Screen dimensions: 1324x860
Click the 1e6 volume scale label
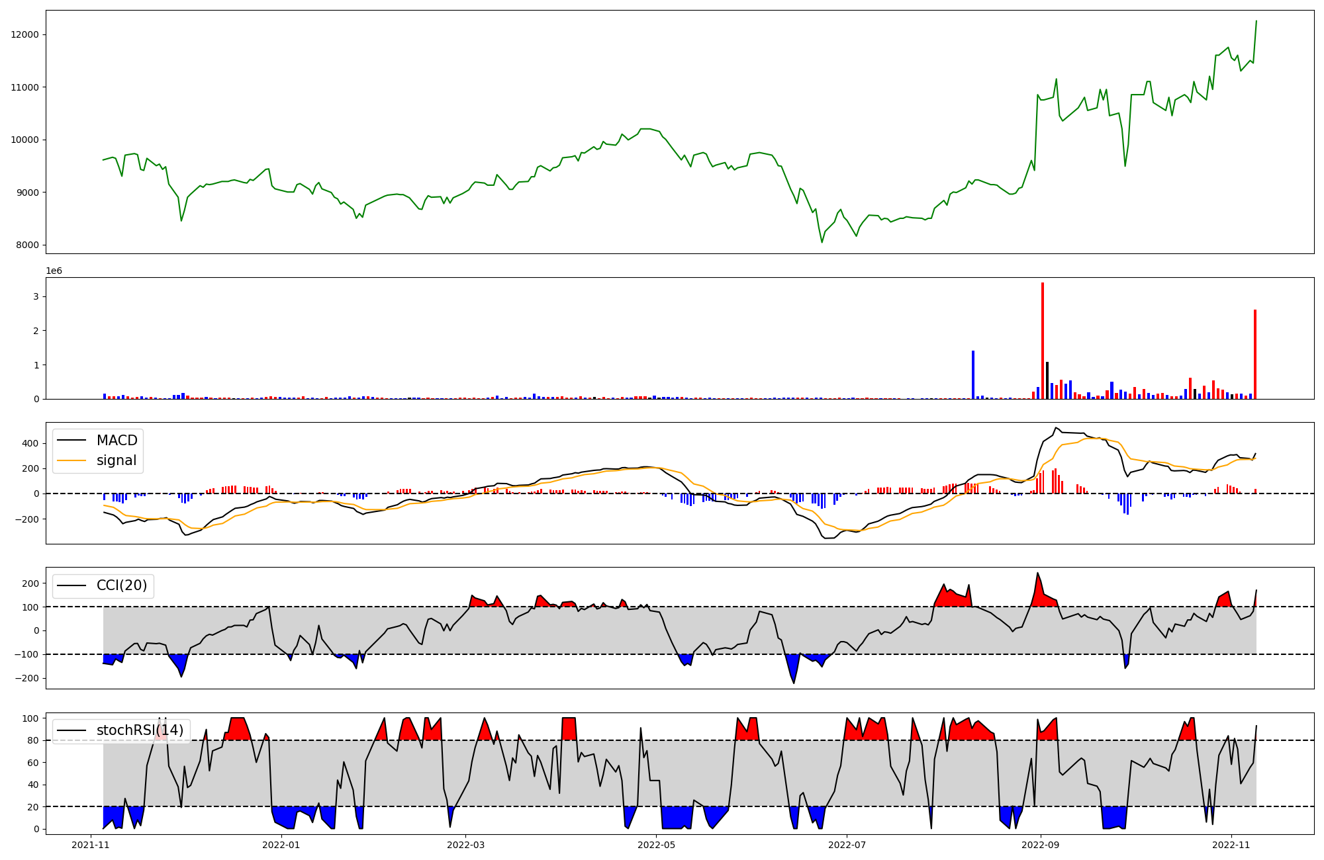coord(54,271)
